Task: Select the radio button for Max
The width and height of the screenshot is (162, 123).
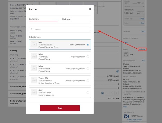Action: (88, 45)
